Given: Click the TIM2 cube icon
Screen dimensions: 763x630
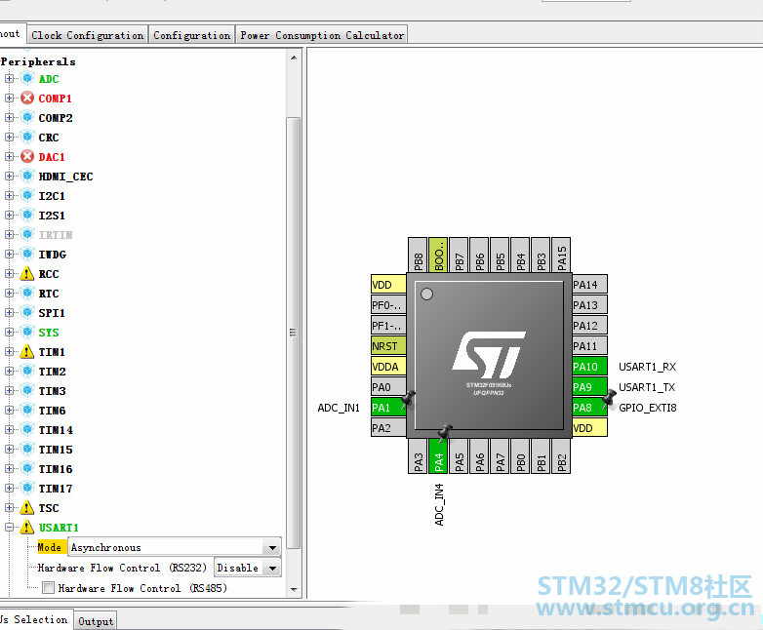Looking at the screenshot, I should pyautogui.click(x=27, y=371).
